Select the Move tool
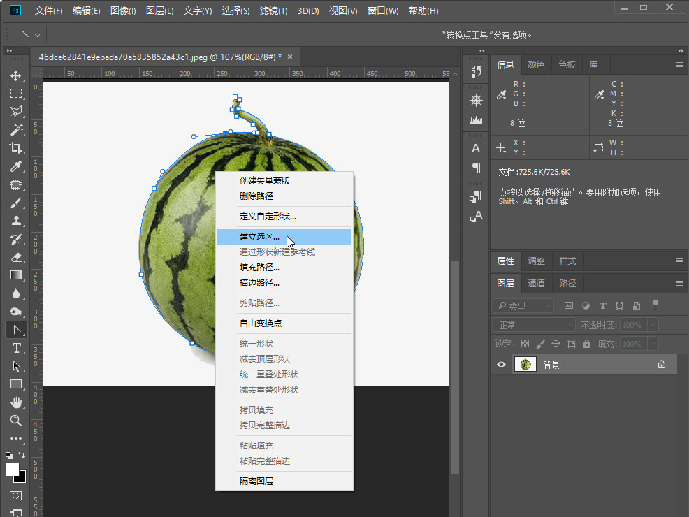Screen dimensions: 689x517 click(x=15, y=75)
